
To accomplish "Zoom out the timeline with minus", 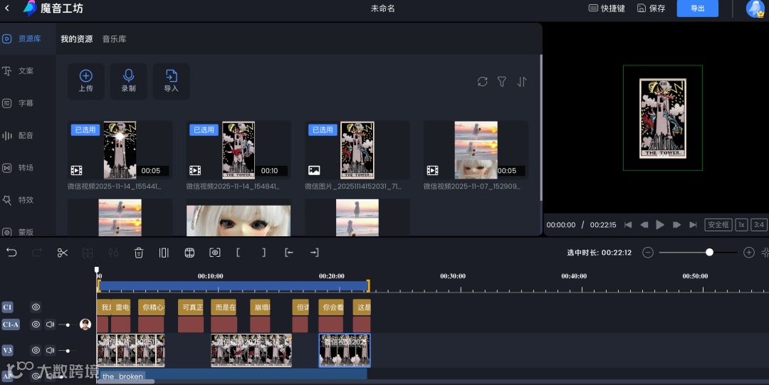I will click(648, 253).
